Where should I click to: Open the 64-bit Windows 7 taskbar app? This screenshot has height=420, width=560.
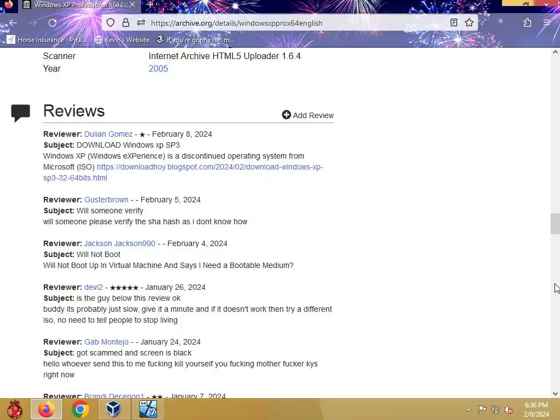click(x=148, y=409)
